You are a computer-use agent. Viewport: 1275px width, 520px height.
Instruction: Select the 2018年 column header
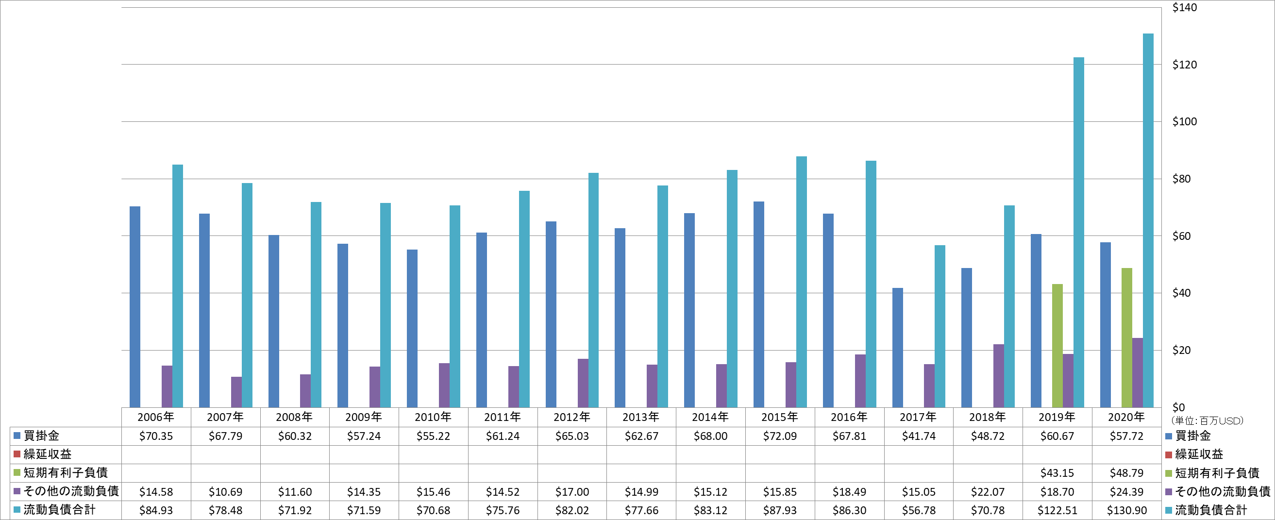[x=988, y=417]
